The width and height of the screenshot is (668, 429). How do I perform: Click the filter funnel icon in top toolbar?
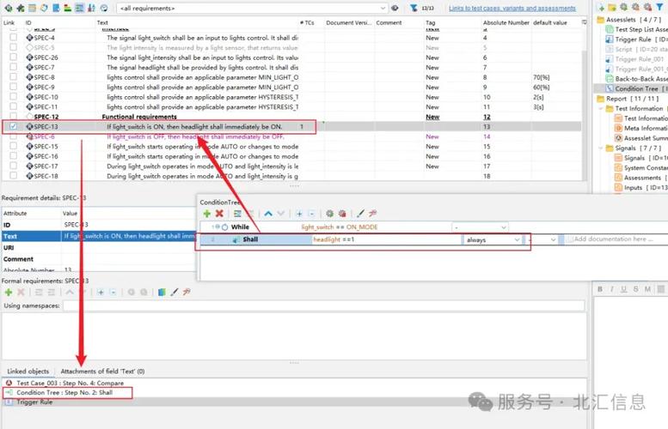[x=414, y=8]
